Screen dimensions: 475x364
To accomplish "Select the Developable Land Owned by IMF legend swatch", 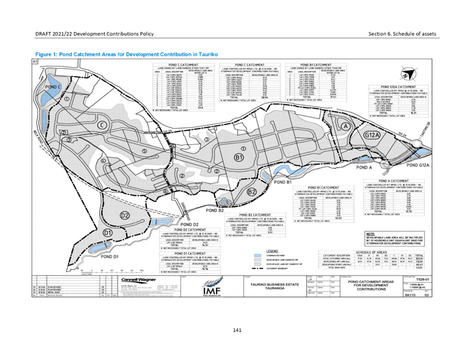I will (x=257, y=260).
